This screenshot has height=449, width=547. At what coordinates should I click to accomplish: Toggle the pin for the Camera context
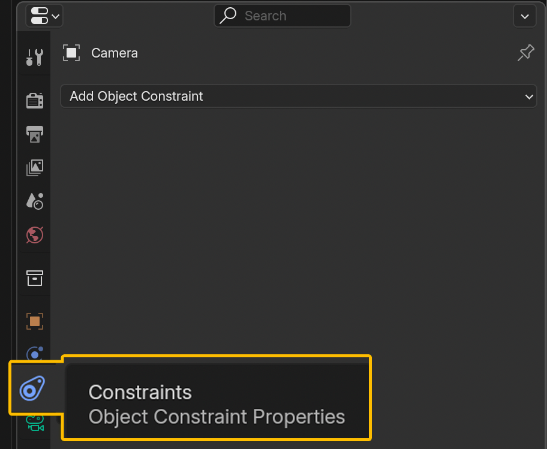pos(525,53)
